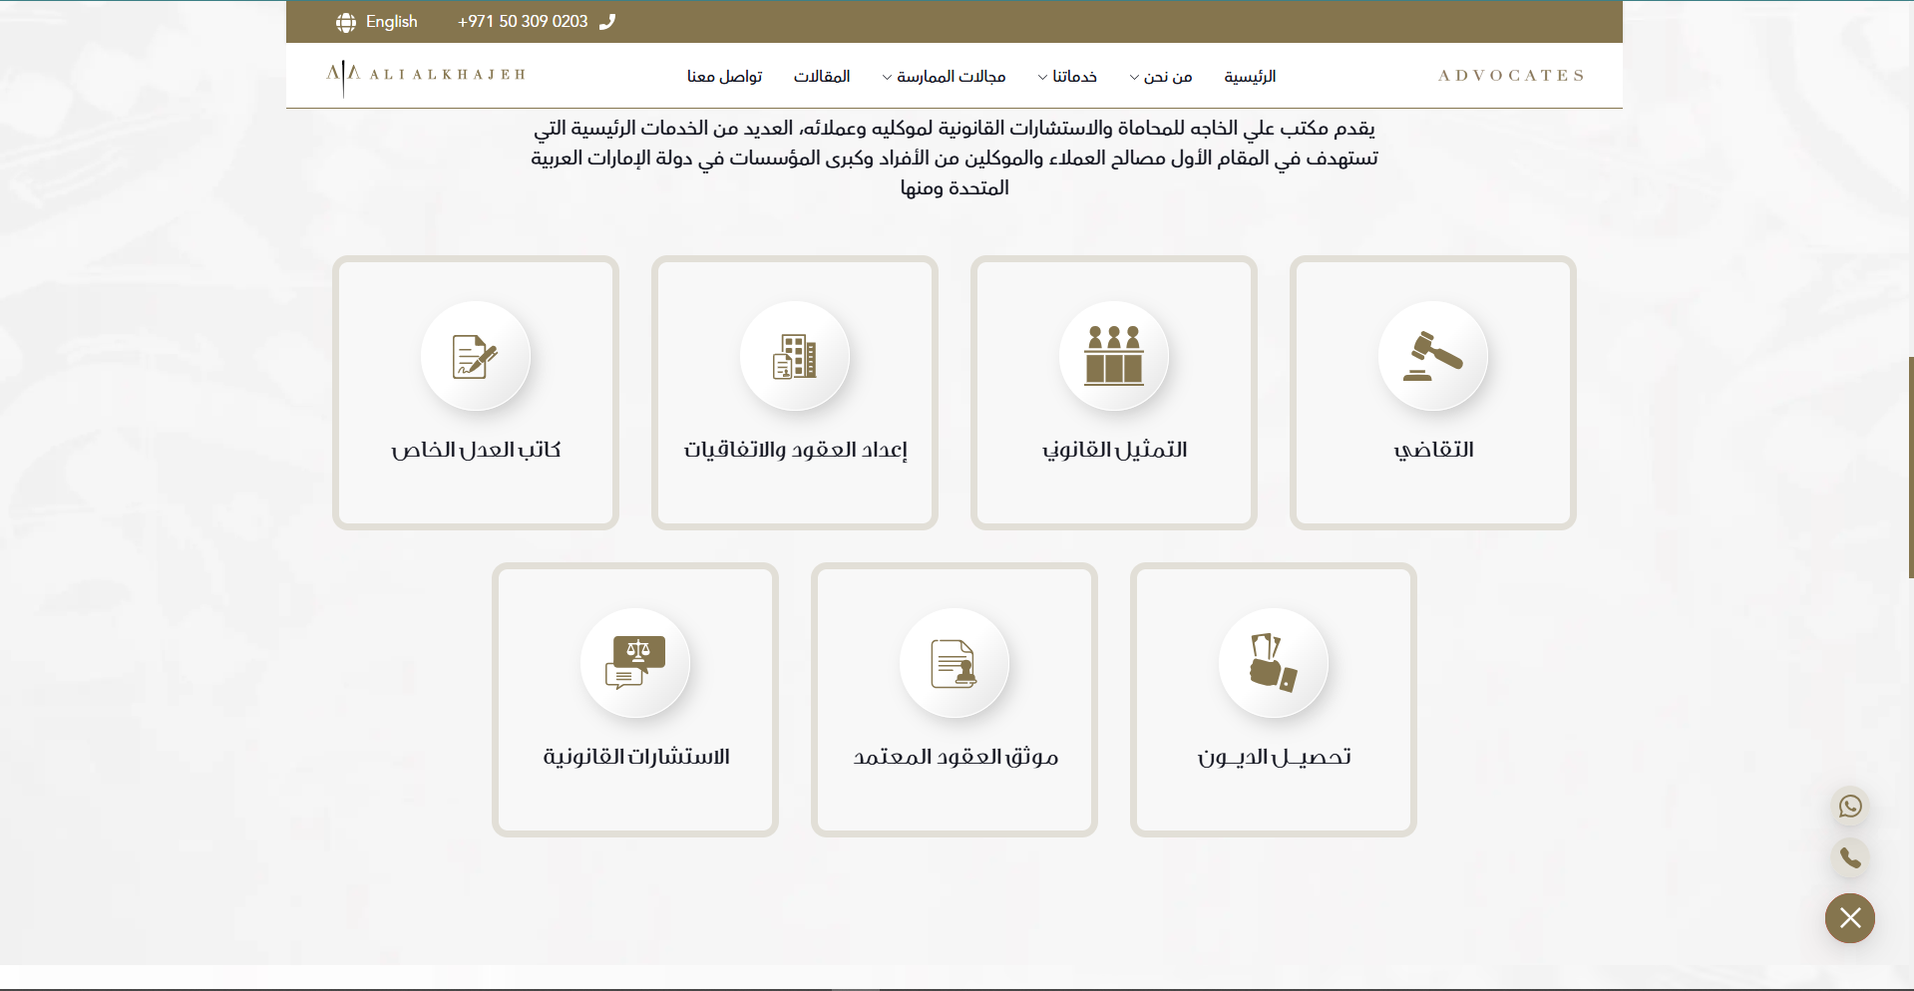Screen dimensions: 1914x991
Task: Open the خدماتنا menu item
Action: tap(1074, 77)
